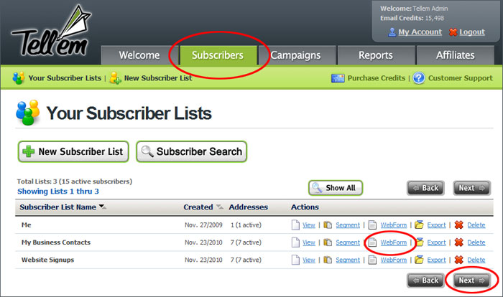Click the View page icon in the Me row
Screen dimensions: 503x297
point(295,225)
